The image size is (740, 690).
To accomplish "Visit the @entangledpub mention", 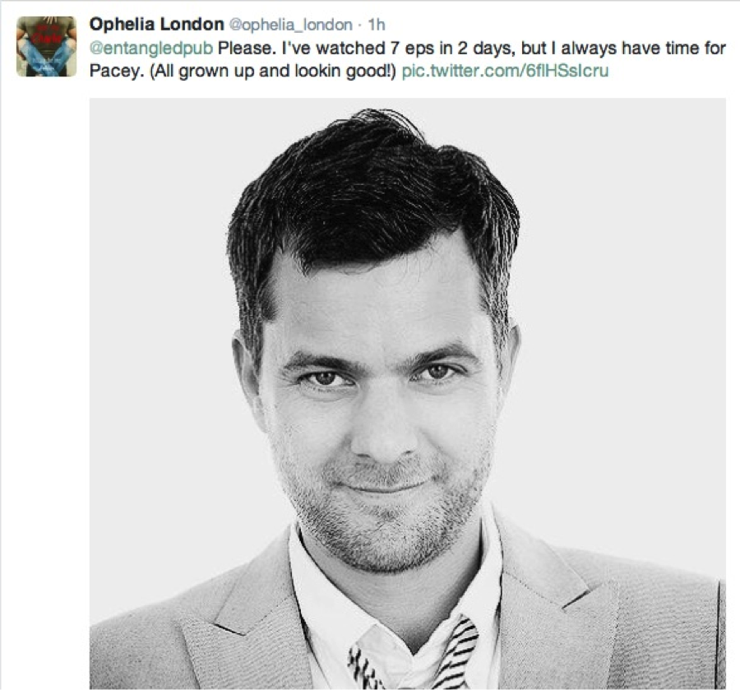I will click(x=151, y=49).
